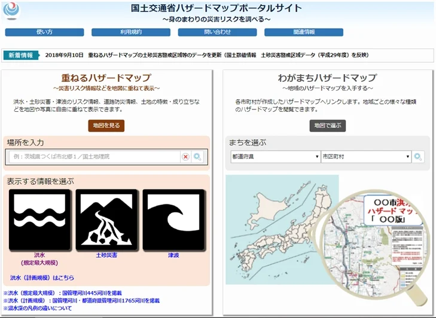Open the 利用規約 menu item

(130, 32)
